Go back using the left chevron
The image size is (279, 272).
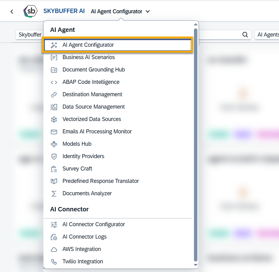(x=12, y=12)
